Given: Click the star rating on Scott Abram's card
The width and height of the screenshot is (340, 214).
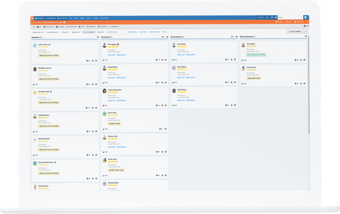Looking at the screenshot, I should tap(182, 46).
